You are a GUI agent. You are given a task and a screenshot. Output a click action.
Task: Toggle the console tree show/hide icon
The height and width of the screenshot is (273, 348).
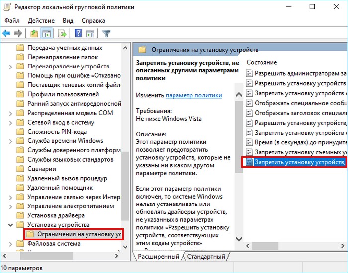[46, 33]
